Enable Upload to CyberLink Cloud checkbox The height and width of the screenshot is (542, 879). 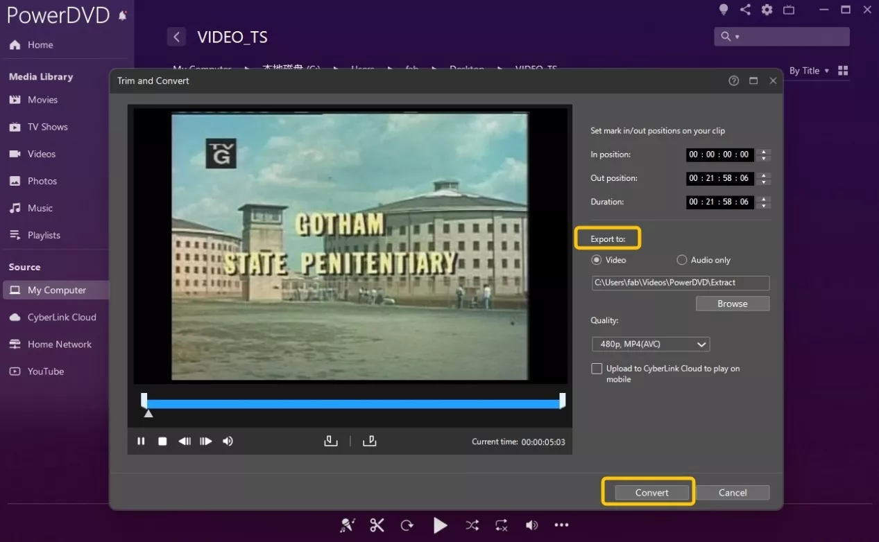[597, 369]
